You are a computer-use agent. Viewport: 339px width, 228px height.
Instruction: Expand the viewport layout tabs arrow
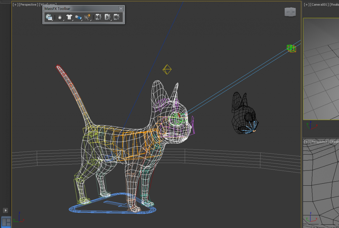[6, 210]
